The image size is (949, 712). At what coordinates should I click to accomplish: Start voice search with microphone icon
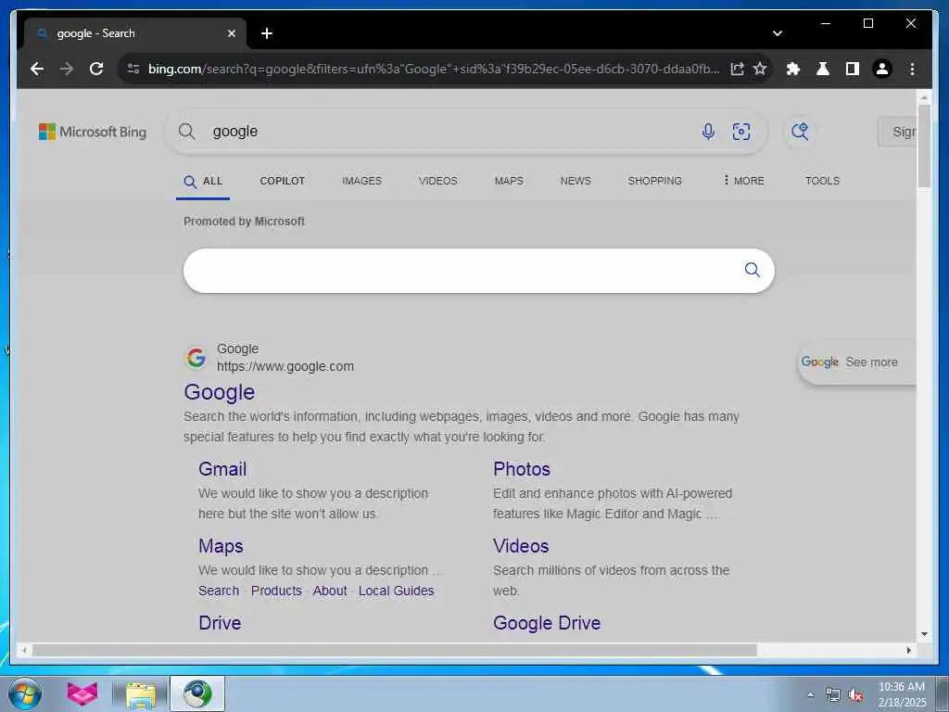coord(708,132)
